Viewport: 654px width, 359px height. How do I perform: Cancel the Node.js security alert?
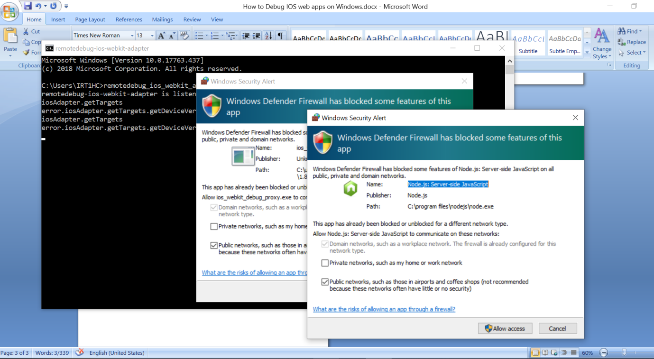pos(557,329)
